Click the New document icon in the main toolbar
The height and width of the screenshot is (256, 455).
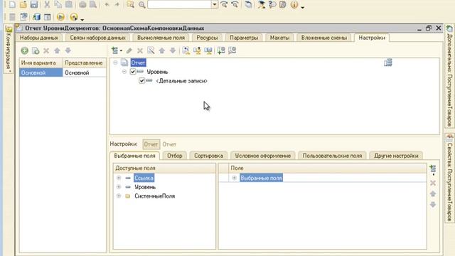coord(12,4)
